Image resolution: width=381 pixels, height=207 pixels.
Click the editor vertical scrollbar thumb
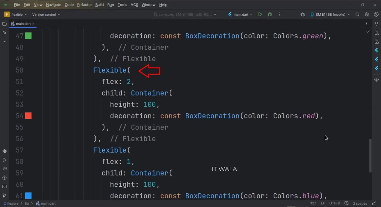tap(370, 156)
